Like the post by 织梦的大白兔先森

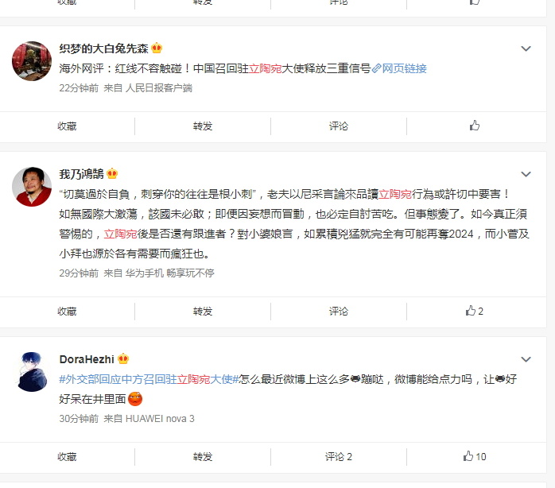tap(475, 126)
